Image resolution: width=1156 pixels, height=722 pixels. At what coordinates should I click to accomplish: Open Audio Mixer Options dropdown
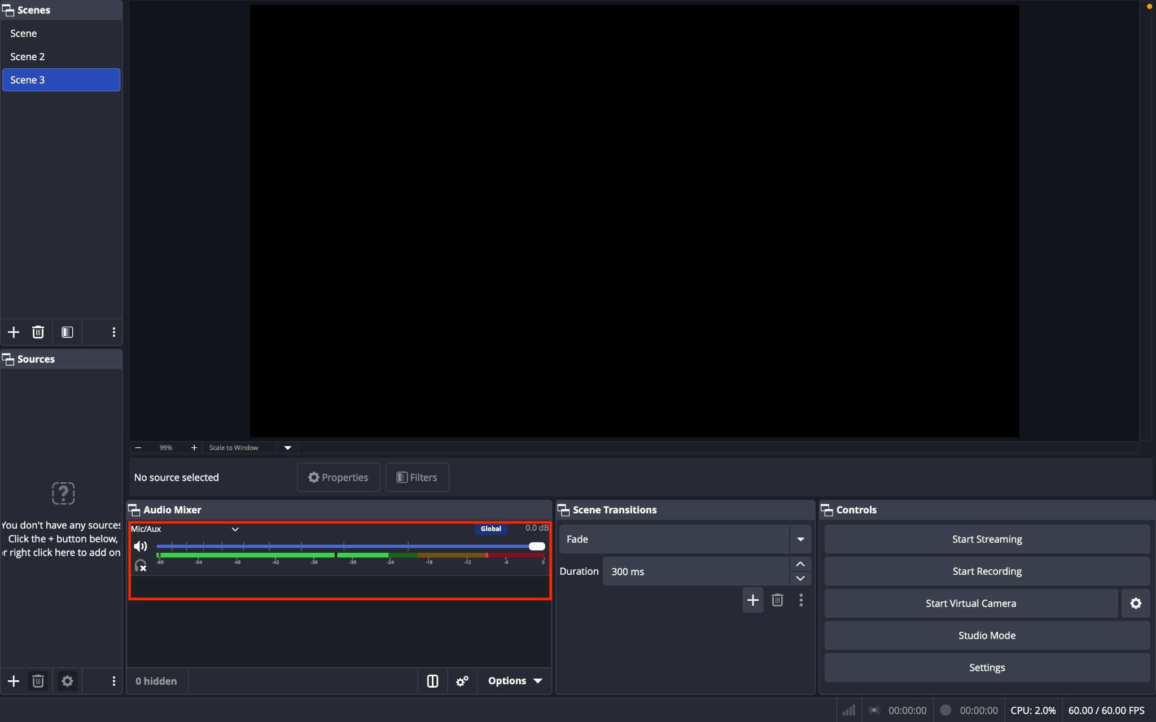click(515, 681)
